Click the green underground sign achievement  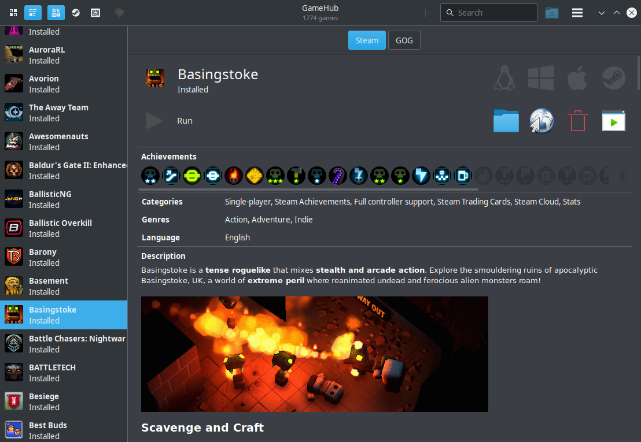point(192,176)
